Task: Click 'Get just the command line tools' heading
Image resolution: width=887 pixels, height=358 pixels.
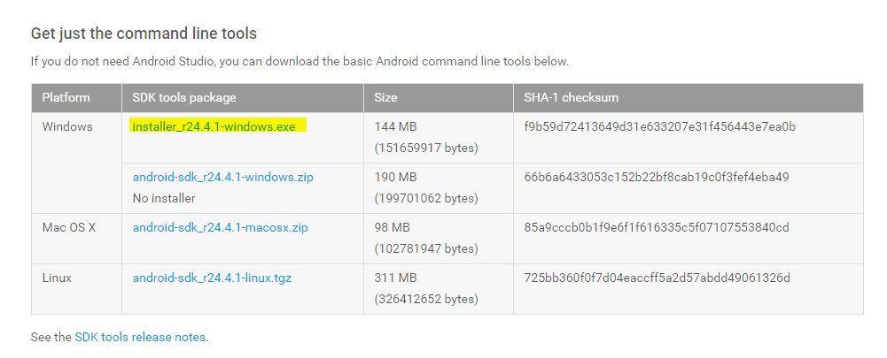Action: pos(144,34)
